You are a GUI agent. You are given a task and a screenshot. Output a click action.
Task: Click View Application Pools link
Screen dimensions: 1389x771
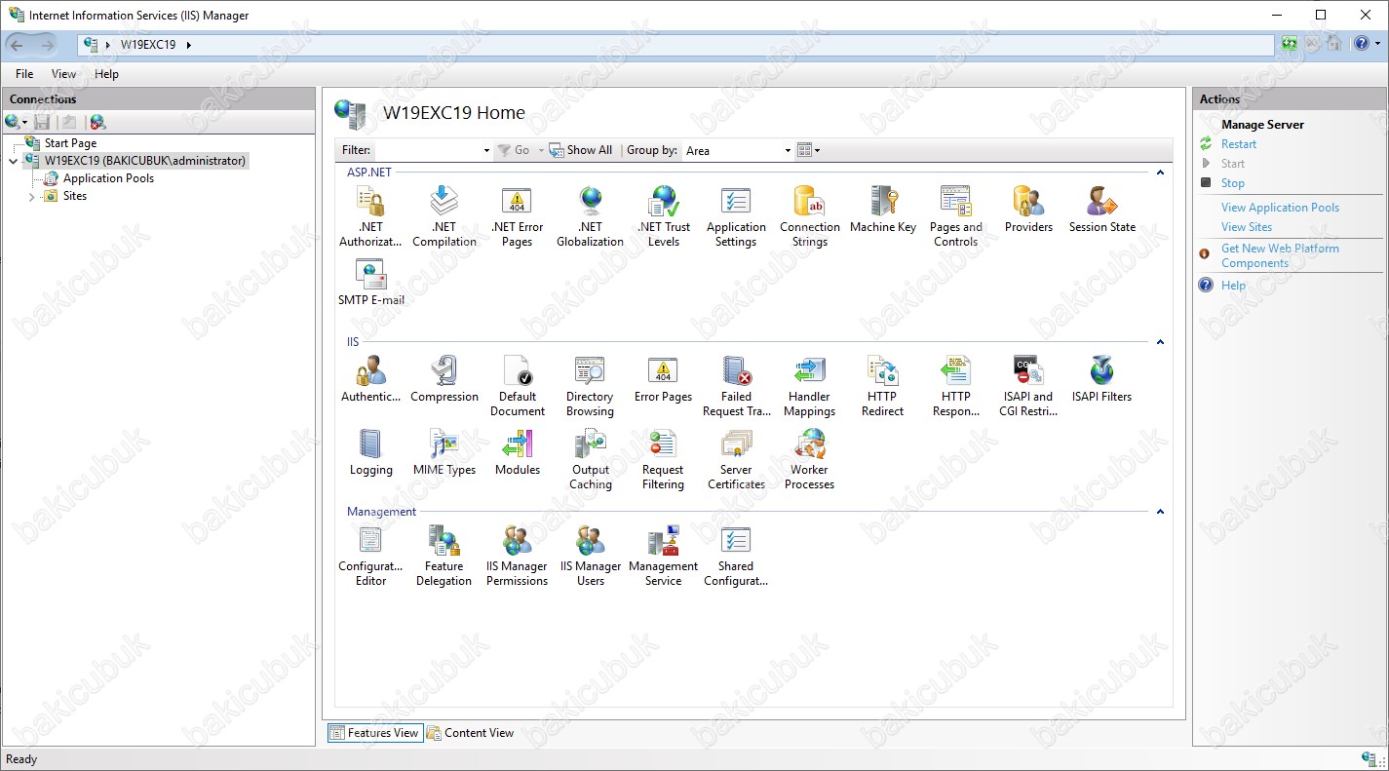tap(1280, 208)
